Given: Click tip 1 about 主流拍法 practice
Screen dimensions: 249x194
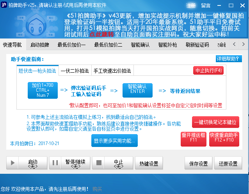Looking at the screenshot, I should pyautogui.click(x=91, y=117).
